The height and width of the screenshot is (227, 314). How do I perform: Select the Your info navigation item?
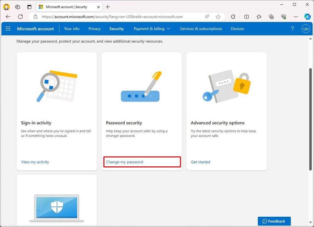point(72,28)
